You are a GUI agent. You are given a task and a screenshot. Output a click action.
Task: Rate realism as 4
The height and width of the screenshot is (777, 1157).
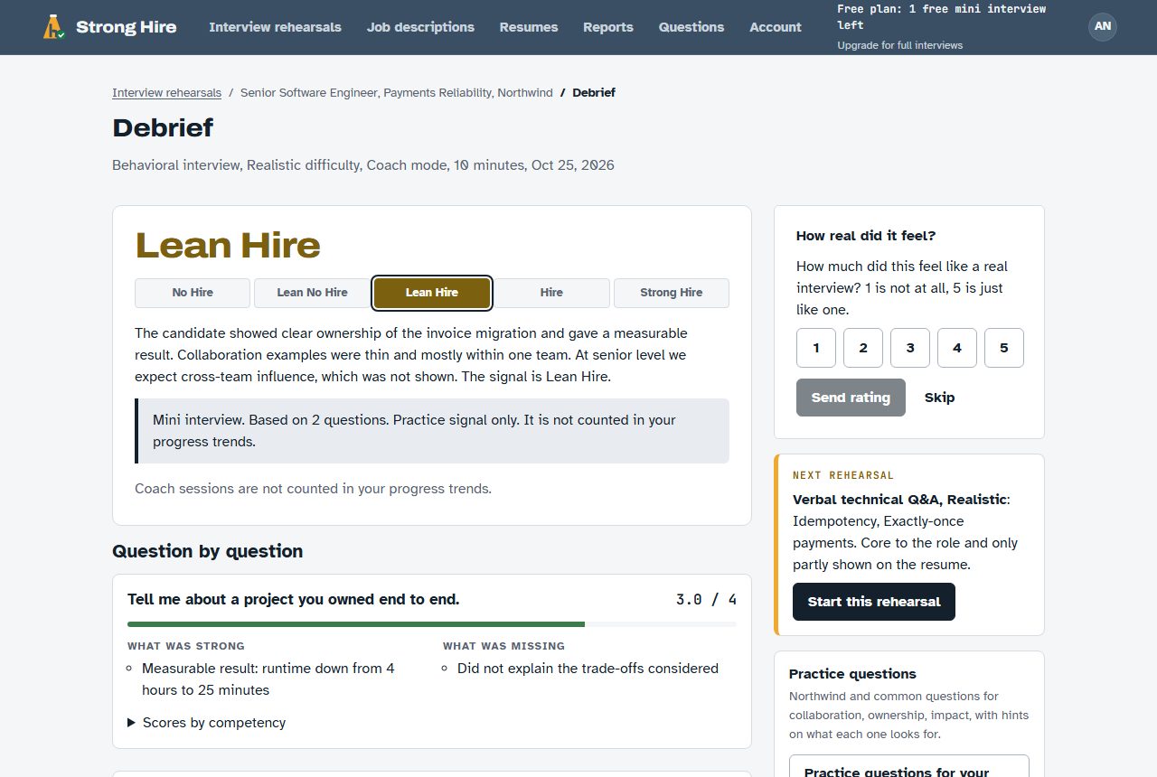(x=957, y=348)
